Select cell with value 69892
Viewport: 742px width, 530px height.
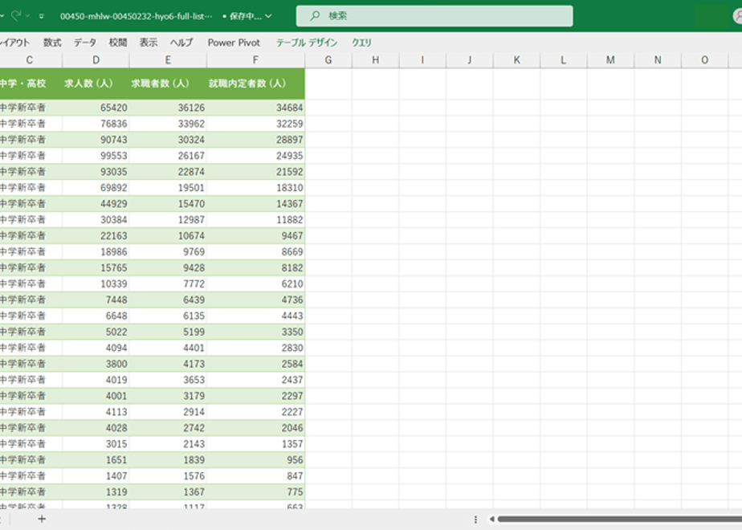[x=96, y=188]
